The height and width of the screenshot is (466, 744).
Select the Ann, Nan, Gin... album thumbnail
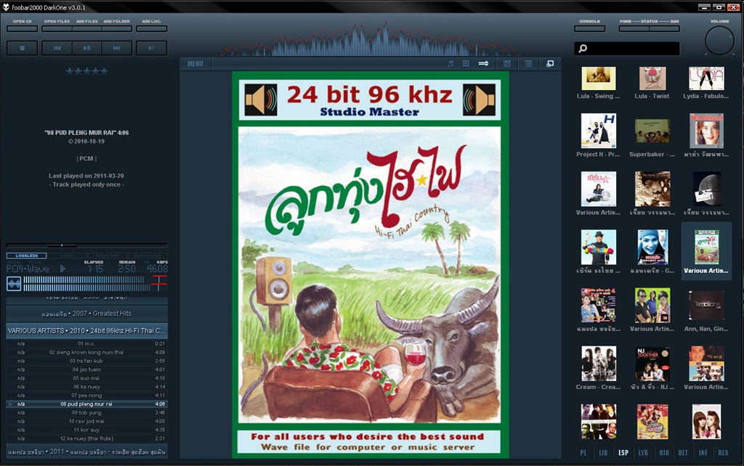point(706,306)
